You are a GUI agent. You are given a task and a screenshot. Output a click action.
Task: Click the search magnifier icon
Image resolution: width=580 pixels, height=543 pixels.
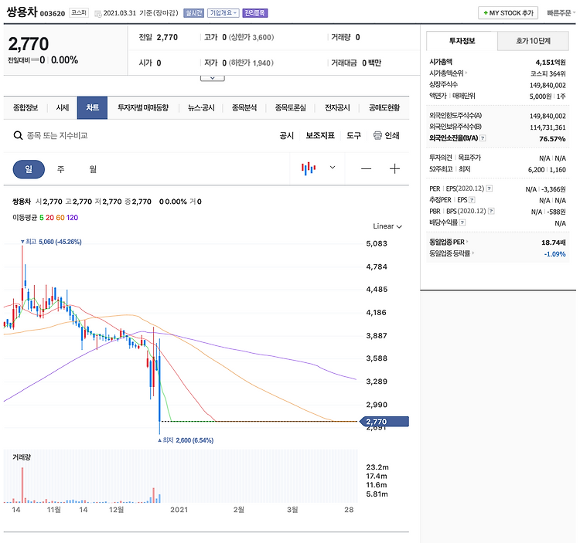coord(18,136)
